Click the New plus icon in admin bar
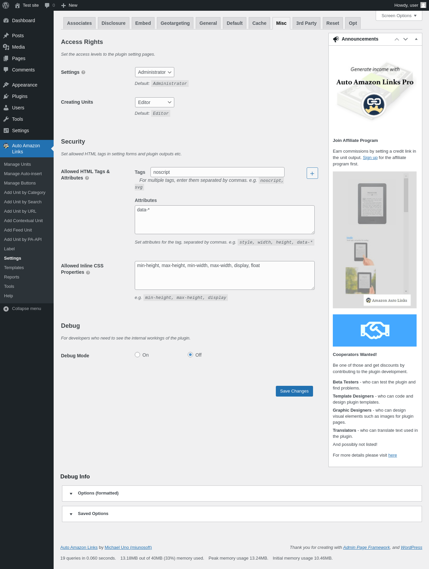Screen dimensions: 429x569 [63, 5]
